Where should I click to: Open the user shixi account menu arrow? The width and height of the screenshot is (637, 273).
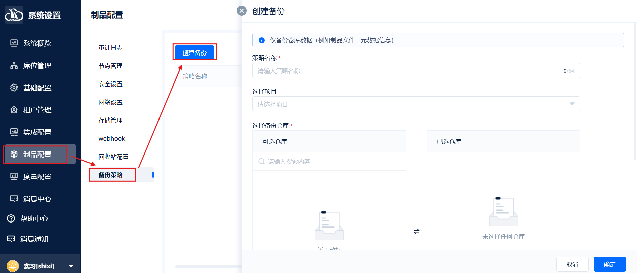(71, 266)
